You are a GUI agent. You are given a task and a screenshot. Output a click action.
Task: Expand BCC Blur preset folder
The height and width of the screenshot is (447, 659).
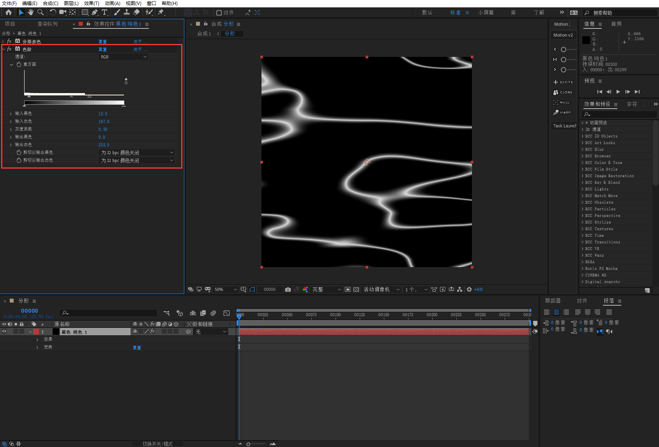(x=583, y=150)
